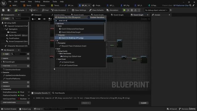Open the Output Log
Image resolution: width=197 pixels, height=111 pixels.
click(25, 109)
